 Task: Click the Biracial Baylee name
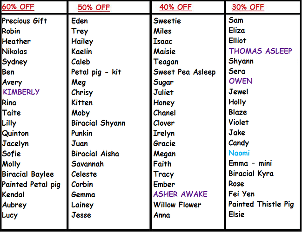pyautogui.click(x=28, y=174)
